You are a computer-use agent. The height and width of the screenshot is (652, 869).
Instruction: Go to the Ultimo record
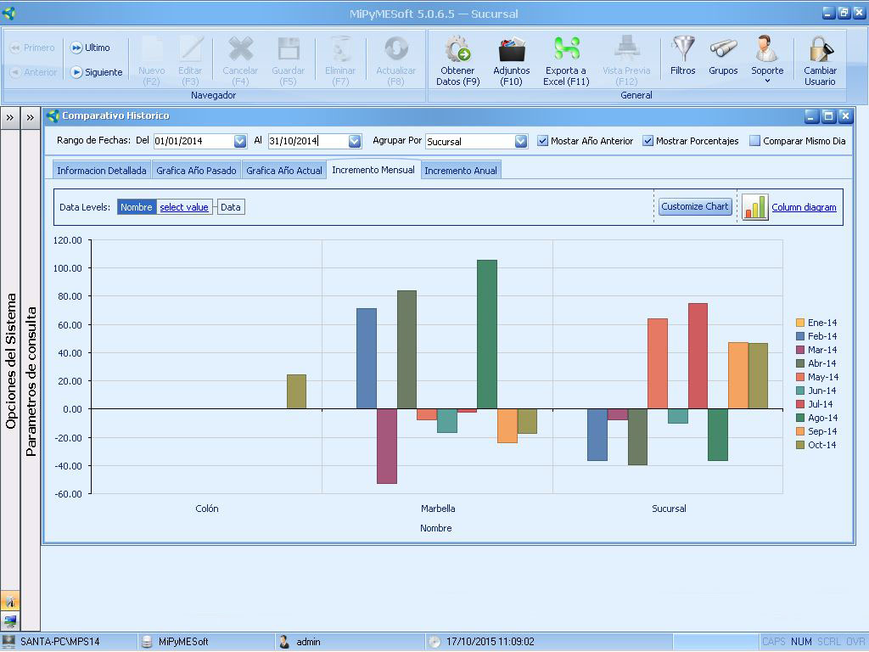[90, 48]
